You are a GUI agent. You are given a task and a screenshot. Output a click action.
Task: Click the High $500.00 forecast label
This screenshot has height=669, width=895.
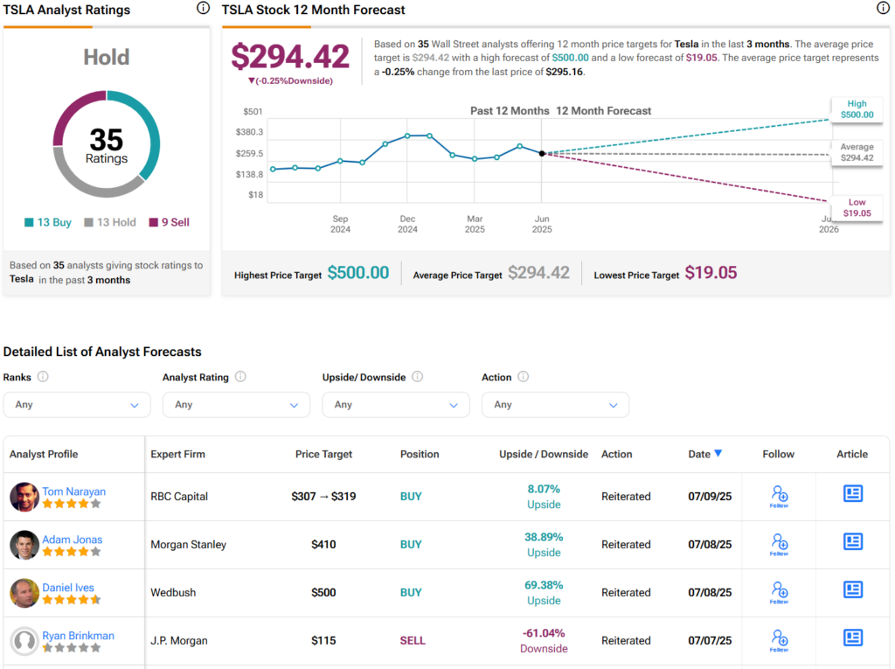click(856, 109)
